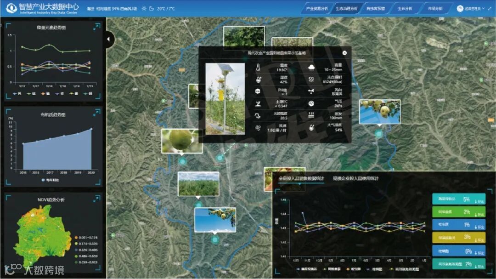Open the 生长分析 tab

(405, 9)
